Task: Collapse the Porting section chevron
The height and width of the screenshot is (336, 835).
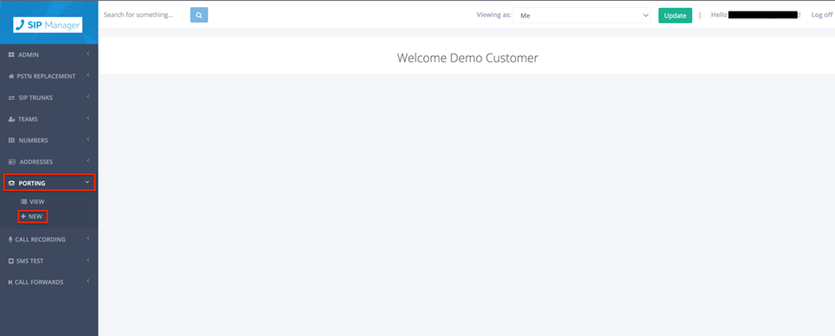Action: click(88, 182)
